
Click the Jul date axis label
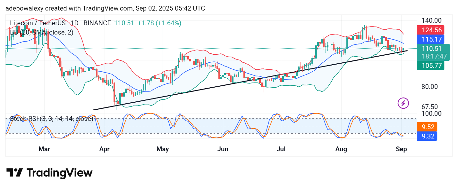(x=281, y=149)
